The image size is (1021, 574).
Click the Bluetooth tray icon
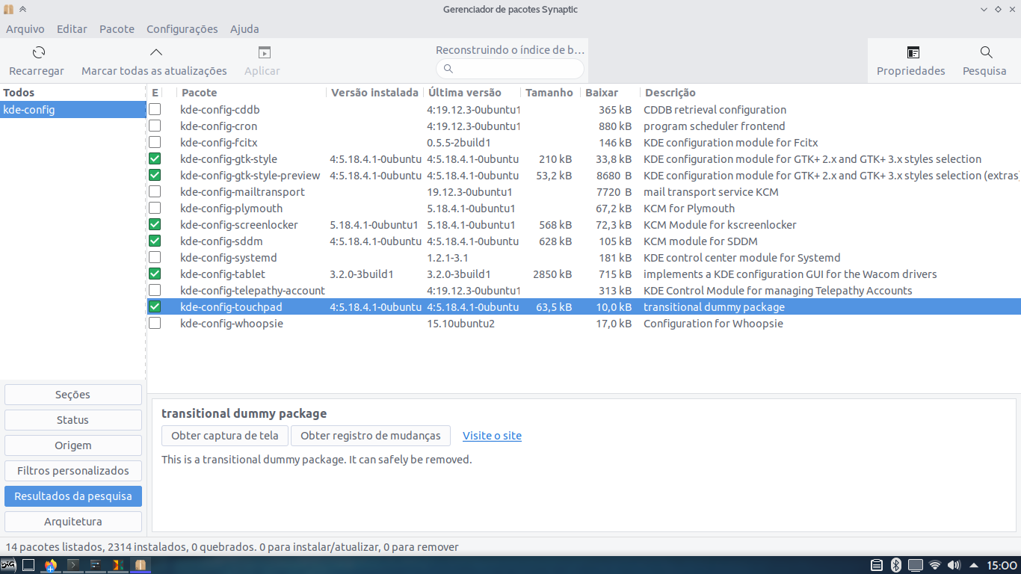896,565
